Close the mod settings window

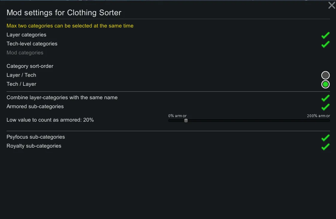tap(332, 5)
